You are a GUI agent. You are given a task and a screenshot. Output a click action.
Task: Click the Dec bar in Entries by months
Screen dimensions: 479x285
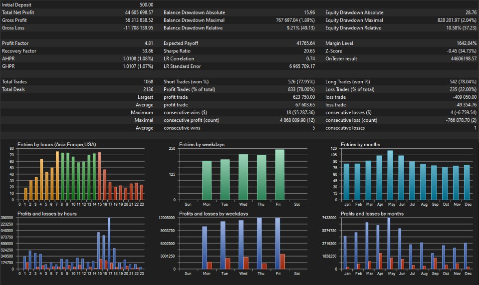point(467,183)
